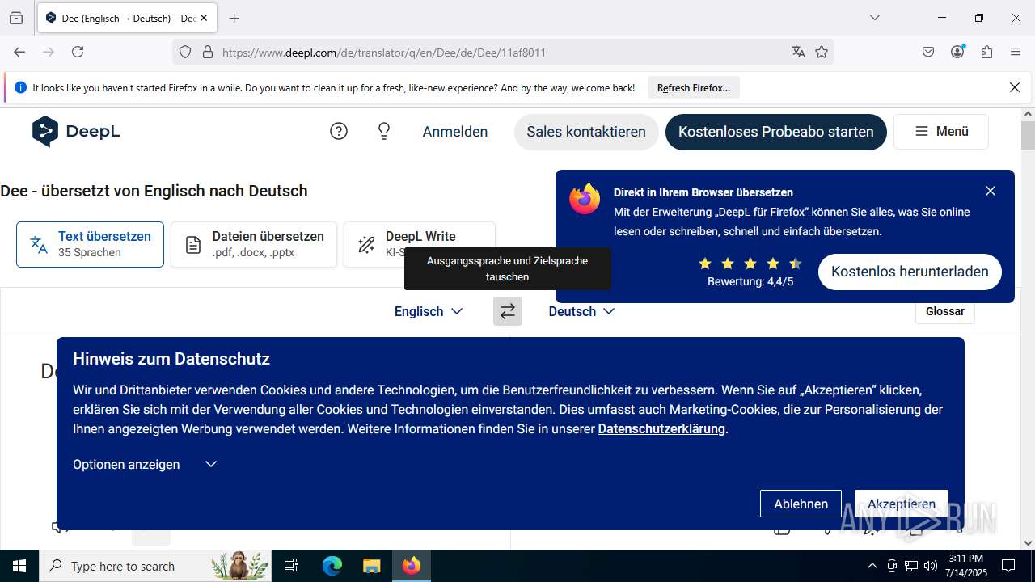Click the translate page icon in the address bar
The height and width of the screenshot is (582, 1035).
coord(799,52)
